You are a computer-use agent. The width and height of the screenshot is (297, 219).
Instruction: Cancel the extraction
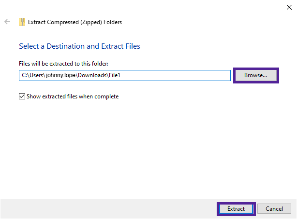pyautogui.click(x=274, y=209)
